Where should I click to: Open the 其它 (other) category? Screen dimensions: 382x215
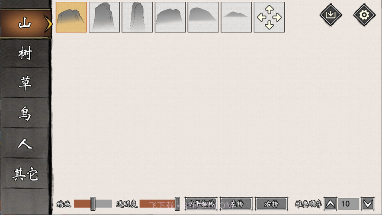point(25,174)
